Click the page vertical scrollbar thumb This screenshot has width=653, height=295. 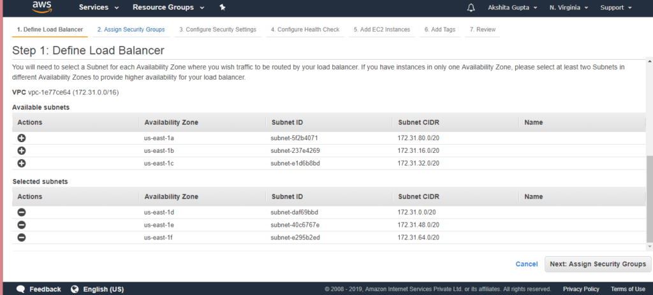pyautogui.click(x=649, y=198)
